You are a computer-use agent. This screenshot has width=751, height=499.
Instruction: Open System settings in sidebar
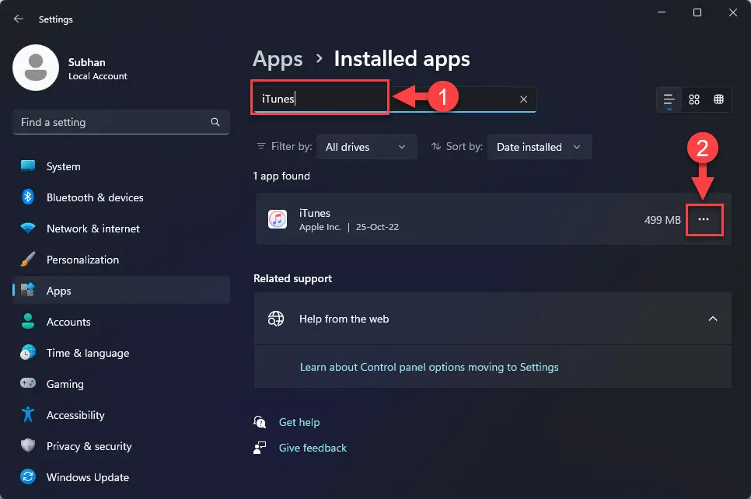point(63,166)
